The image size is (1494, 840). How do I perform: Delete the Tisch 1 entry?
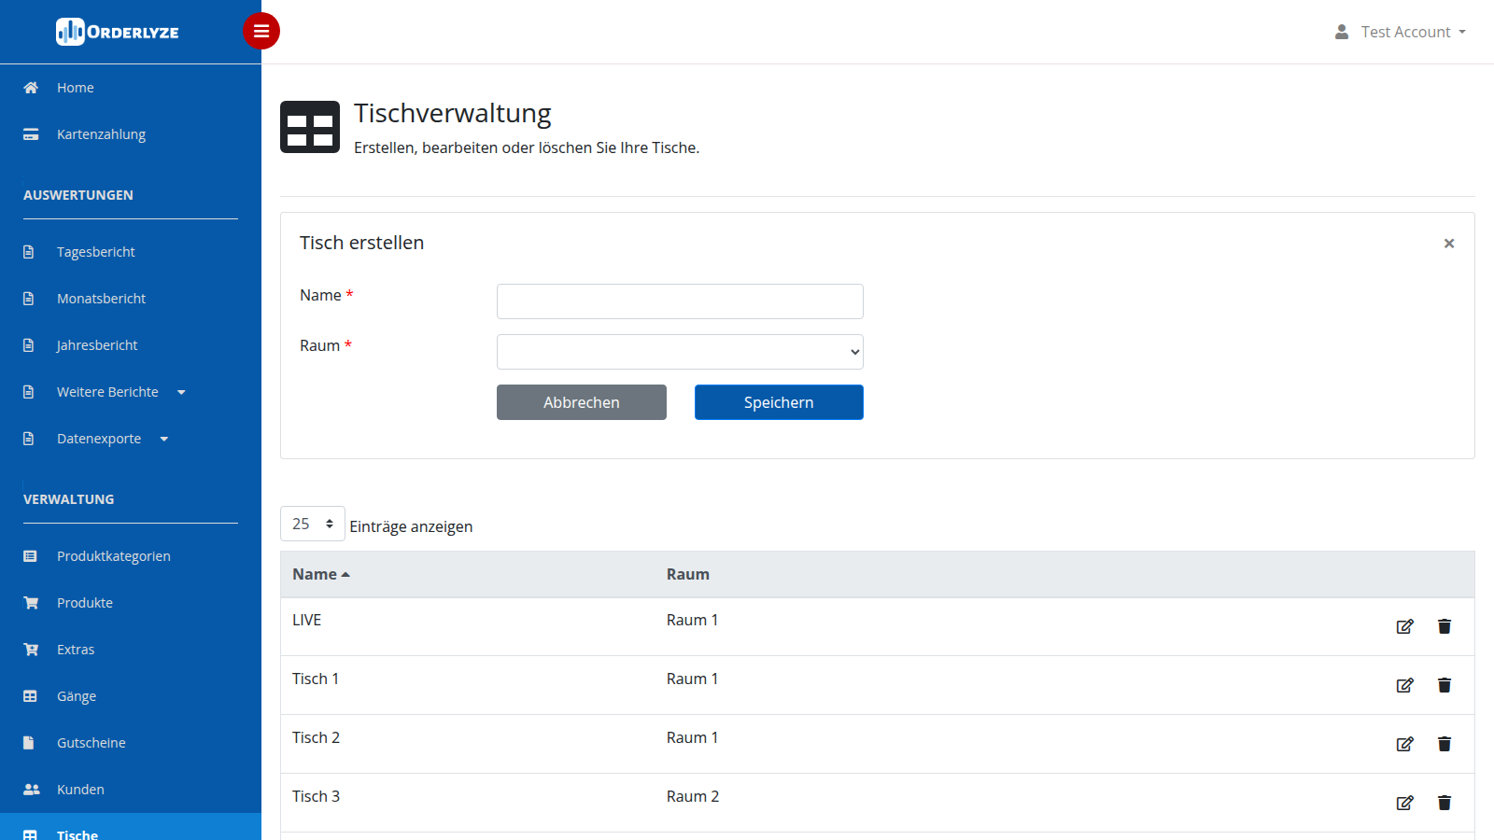click(1445, 685)
